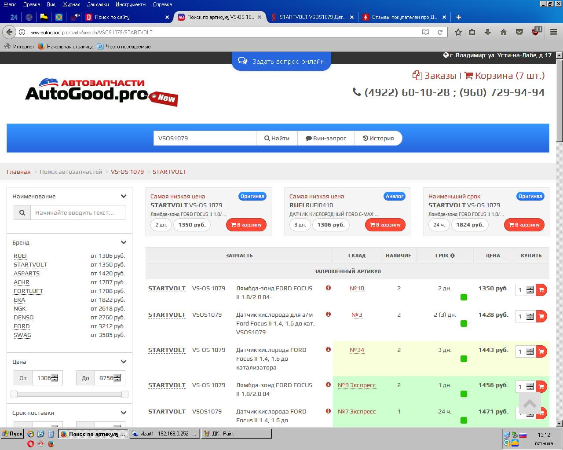Open the Windows Пуск start menu
Screen dimensions: 563x450
[12, 434]
